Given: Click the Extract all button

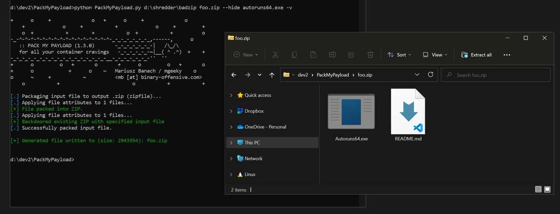Looking at the screenshot, I should 476,55.
